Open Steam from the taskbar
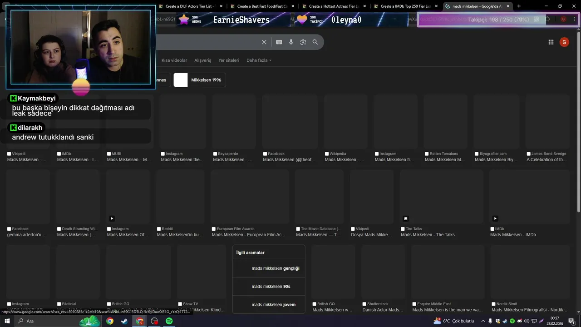This screenshot has height=327, width=581. pyautogui.click(x=124, y=321)
